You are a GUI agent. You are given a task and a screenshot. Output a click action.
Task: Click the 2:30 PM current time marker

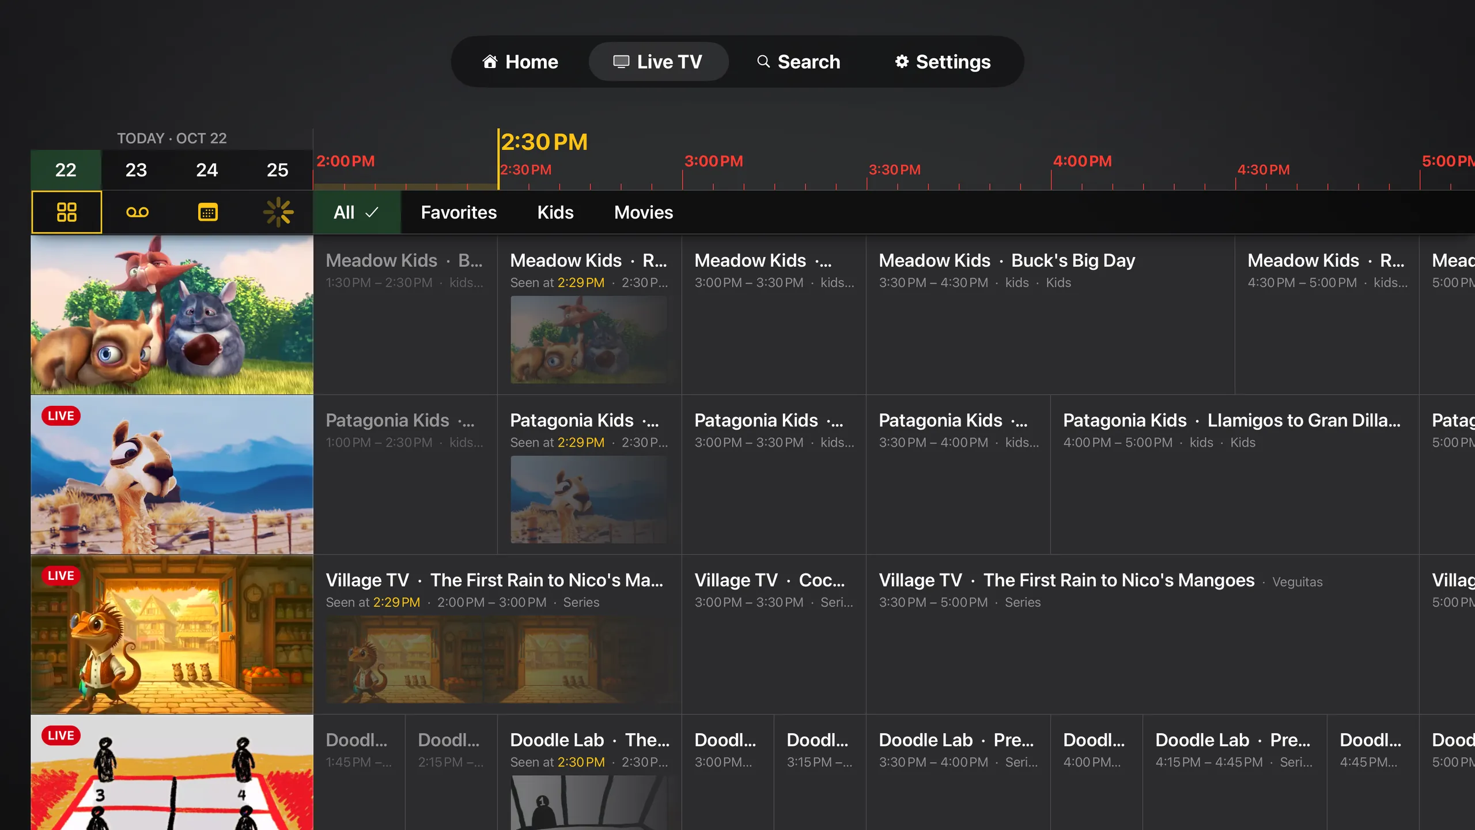(x=544, y=142)
